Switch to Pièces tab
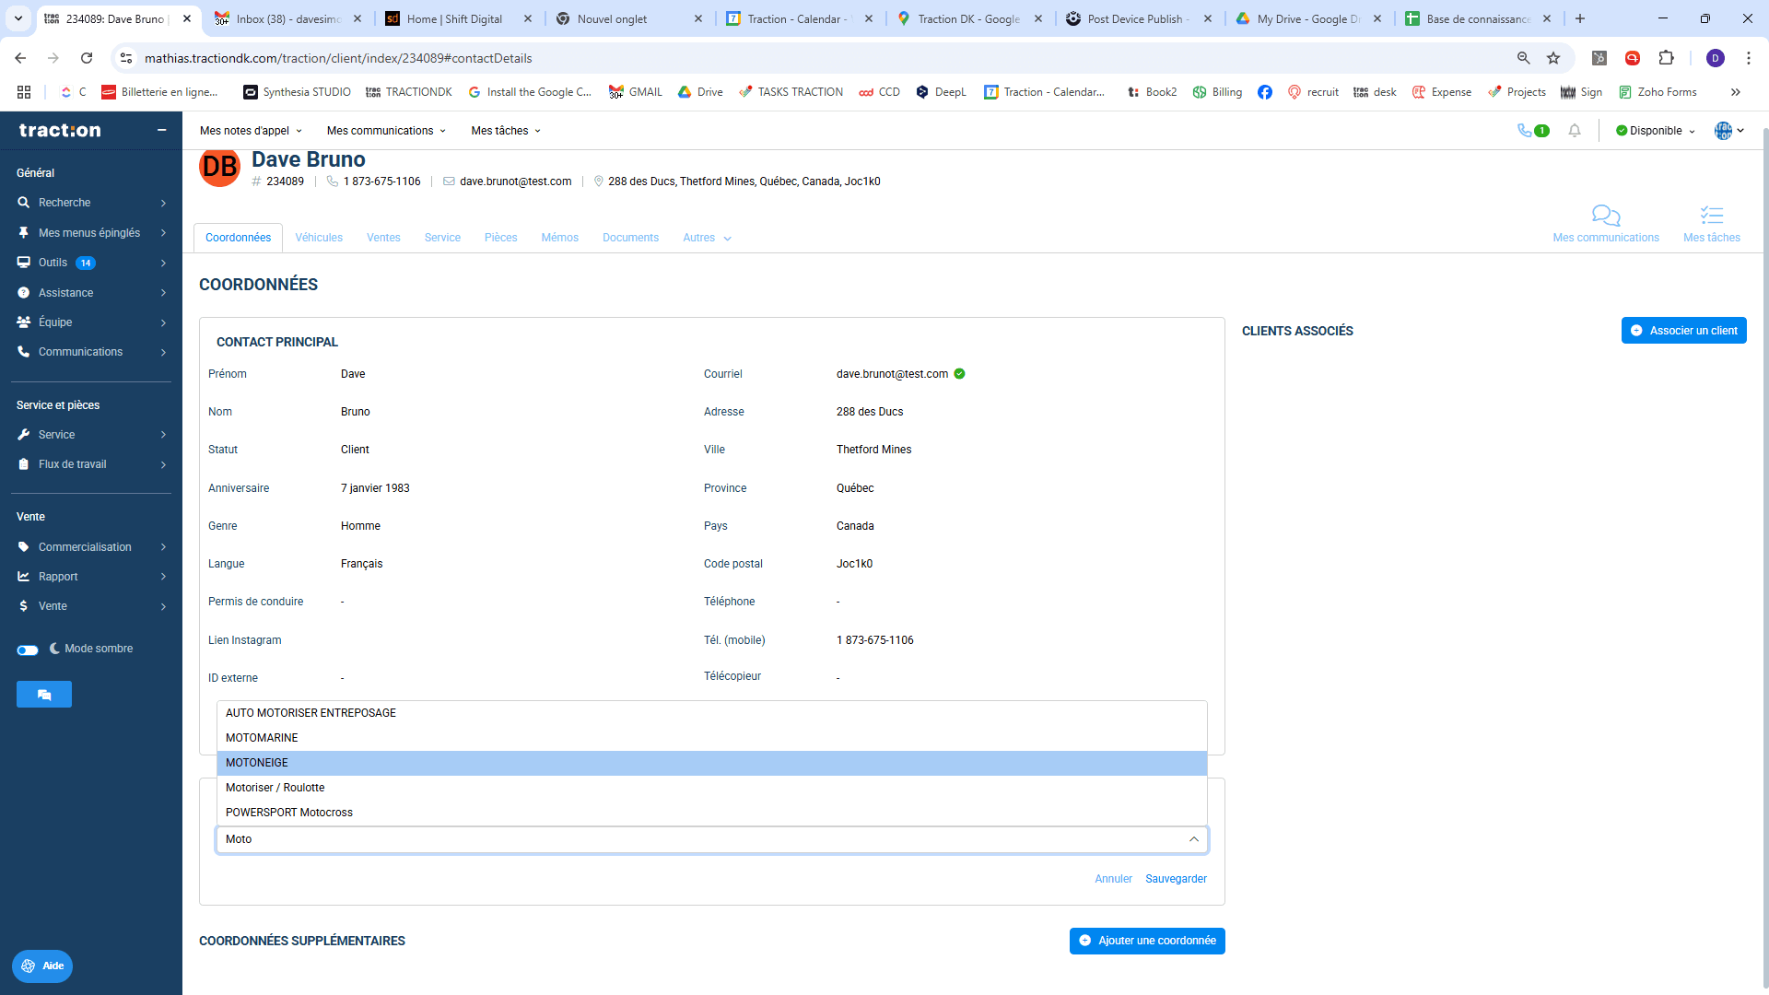This screenshot has width=1769, height=995. [501, 238]
